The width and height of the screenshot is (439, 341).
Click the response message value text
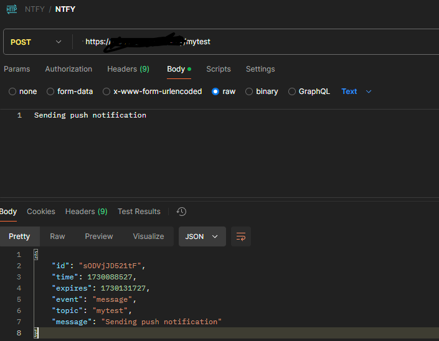point(161,322)
